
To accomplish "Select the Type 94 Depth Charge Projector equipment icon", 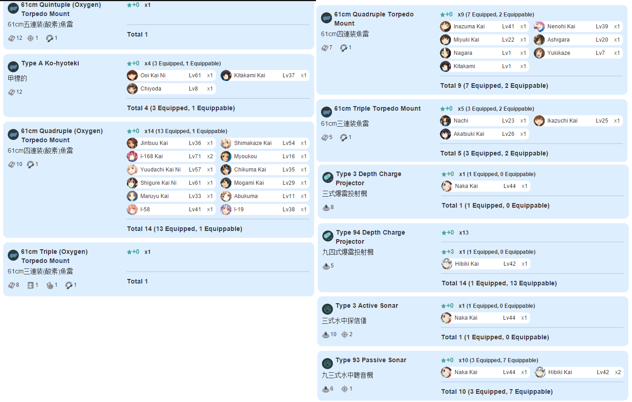I will point(328,236).
